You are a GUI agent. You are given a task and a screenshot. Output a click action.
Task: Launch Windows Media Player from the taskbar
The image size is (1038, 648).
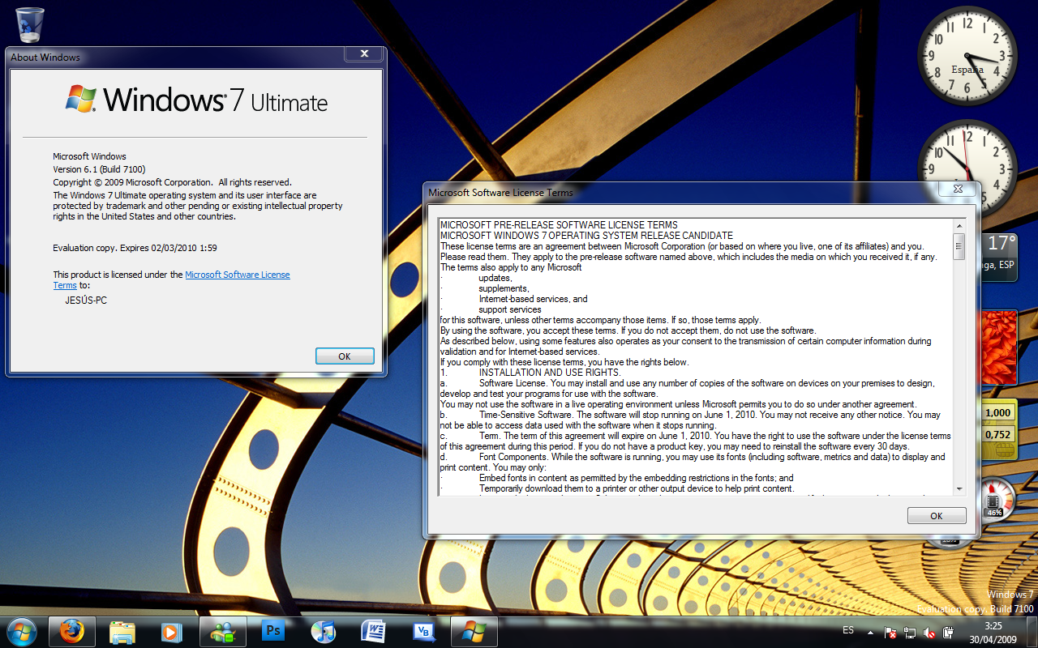[171, 631]
